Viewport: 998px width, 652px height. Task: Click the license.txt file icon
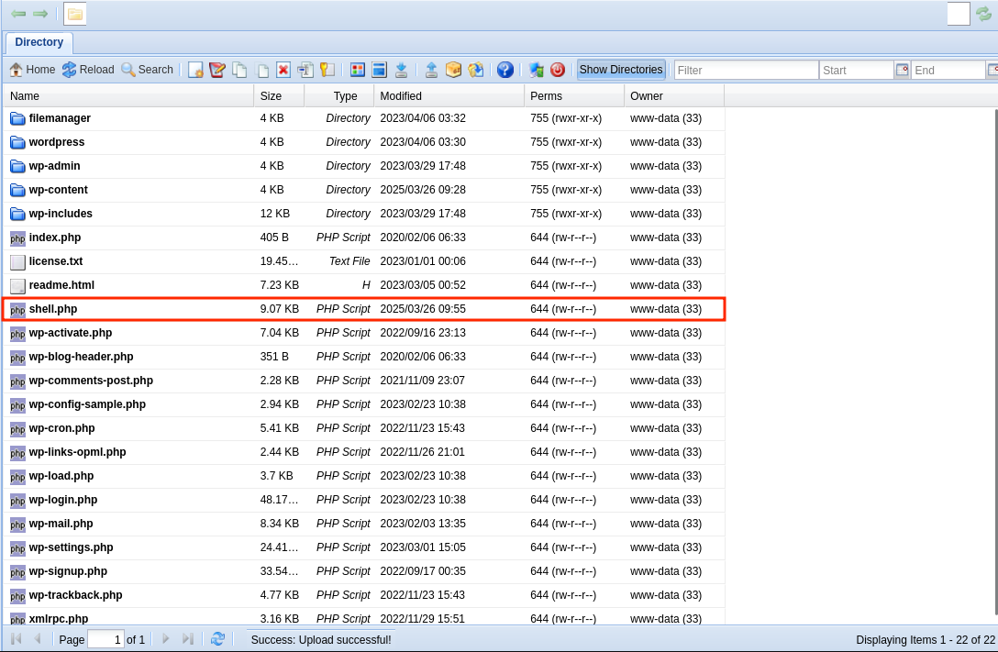(x=17, y=262)
